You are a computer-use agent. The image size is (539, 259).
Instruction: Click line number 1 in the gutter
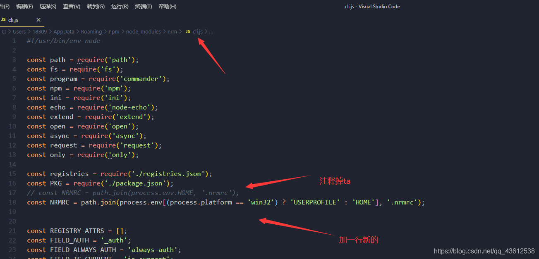pos(14,41)
